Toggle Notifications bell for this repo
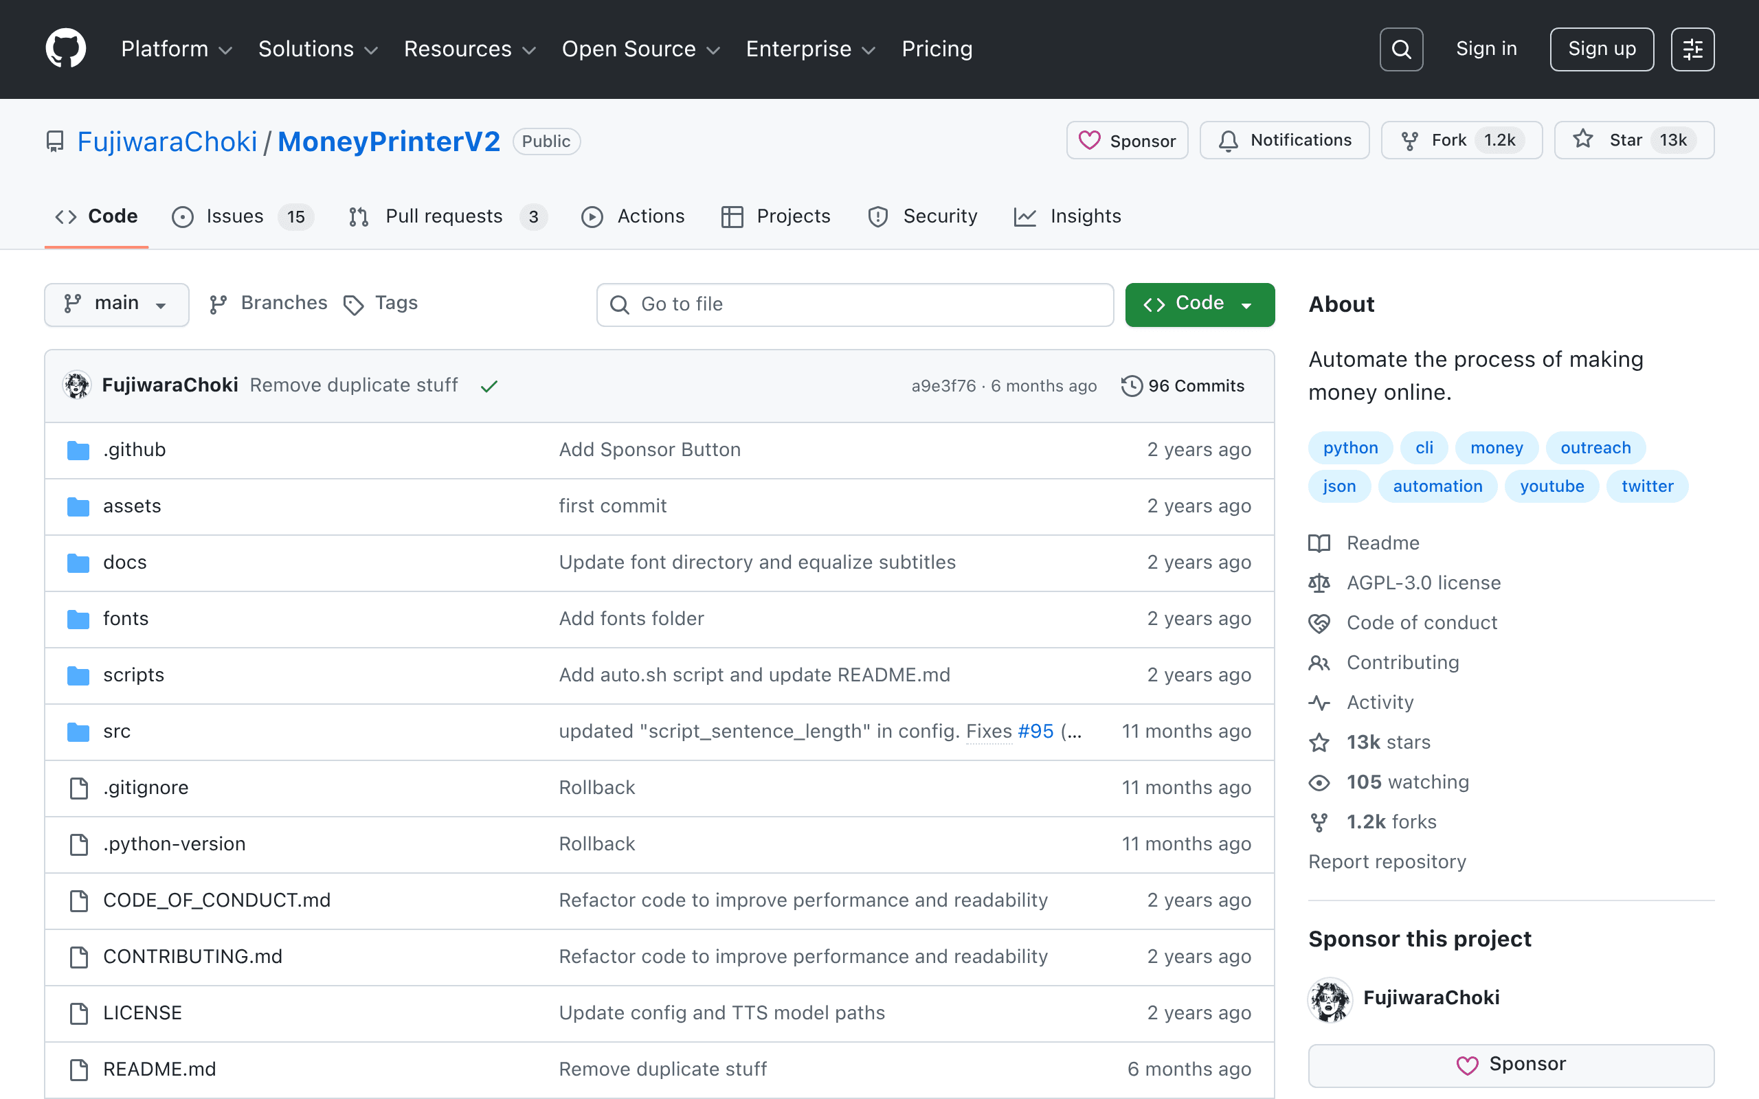This screenshot has width=1759, height=1099. [1284, 140]
